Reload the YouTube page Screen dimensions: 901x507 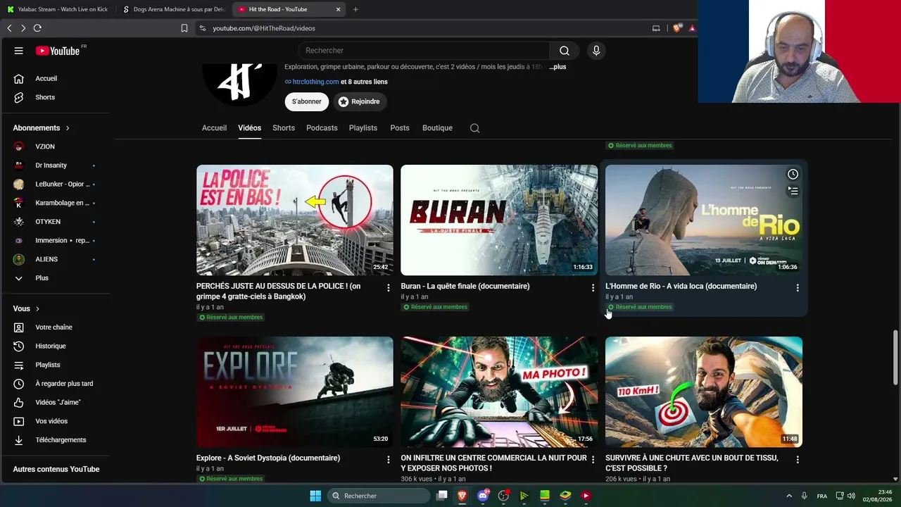(37, 28)
